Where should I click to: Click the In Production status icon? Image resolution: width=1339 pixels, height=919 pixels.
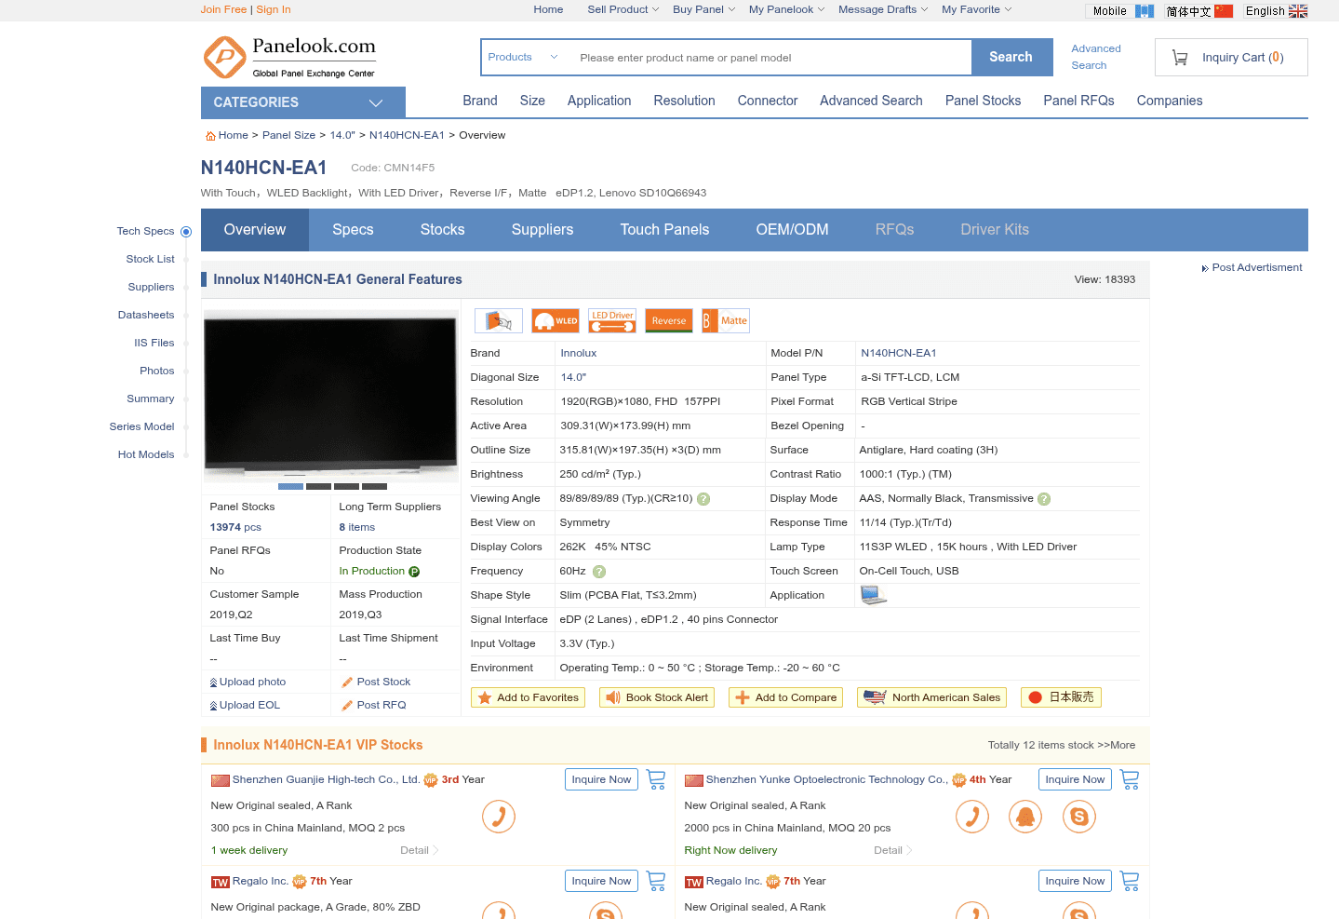pos(414,572)
